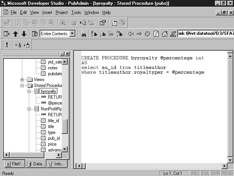Open the Tools menu

[76, 12]
